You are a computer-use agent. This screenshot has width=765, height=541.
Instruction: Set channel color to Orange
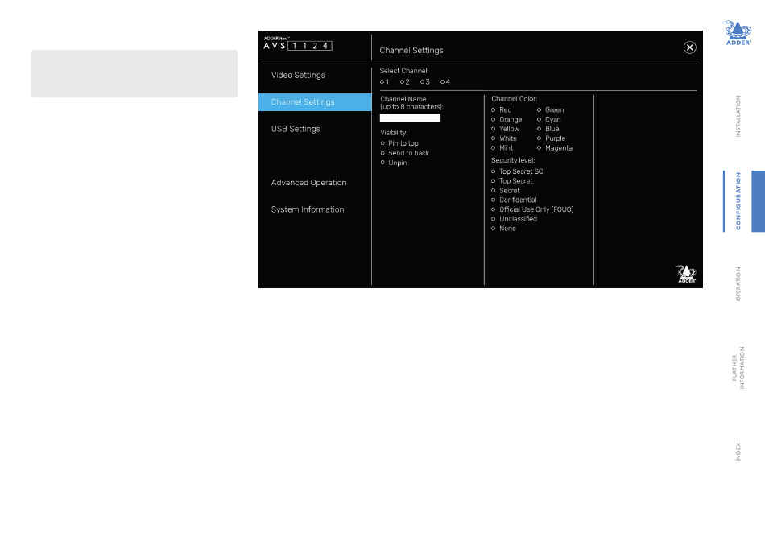(494, 119)
